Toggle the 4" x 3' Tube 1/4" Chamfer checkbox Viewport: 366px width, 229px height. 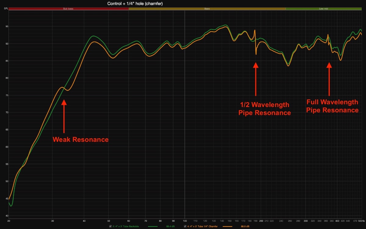(x=185, y=226)
